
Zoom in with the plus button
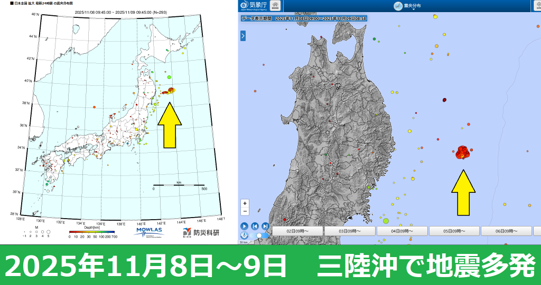tap(245, 203)
